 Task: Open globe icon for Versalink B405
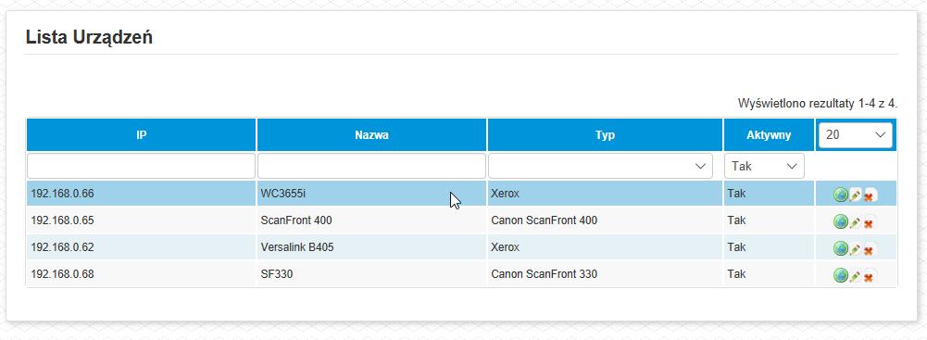tap(840, 249)
